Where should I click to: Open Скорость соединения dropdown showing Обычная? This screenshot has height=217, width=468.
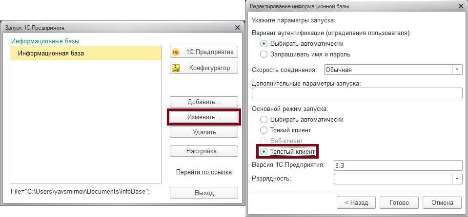point(393,70)
